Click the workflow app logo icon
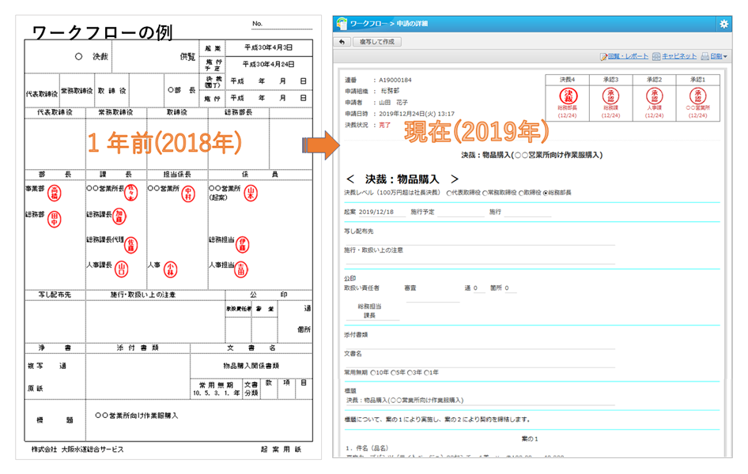This screenshot has width=748, height=474. pyautogui.click(x=341, y=24)
